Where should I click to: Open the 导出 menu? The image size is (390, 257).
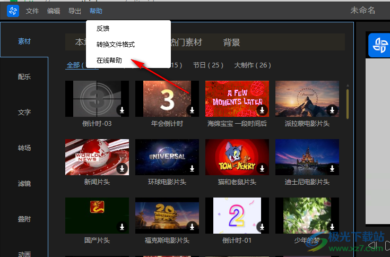coord(75,11)
